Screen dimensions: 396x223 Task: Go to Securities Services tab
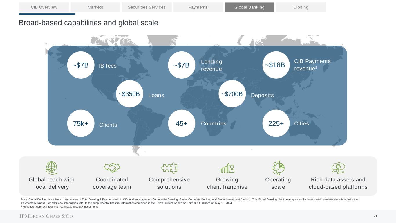(147, 7)
